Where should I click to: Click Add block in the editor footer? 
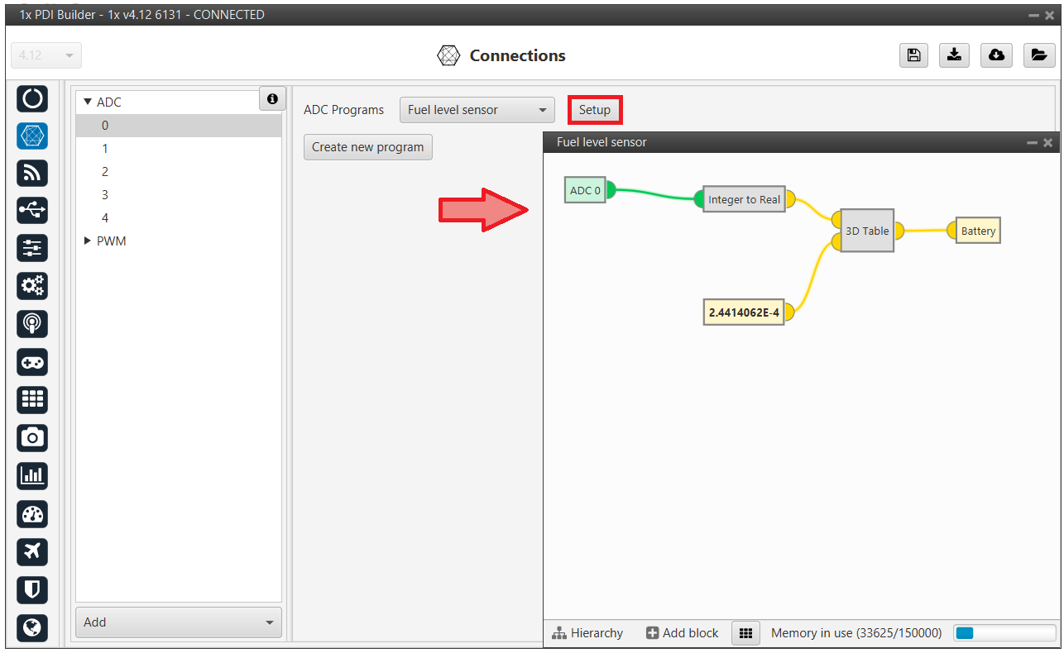tap(683, 633)
